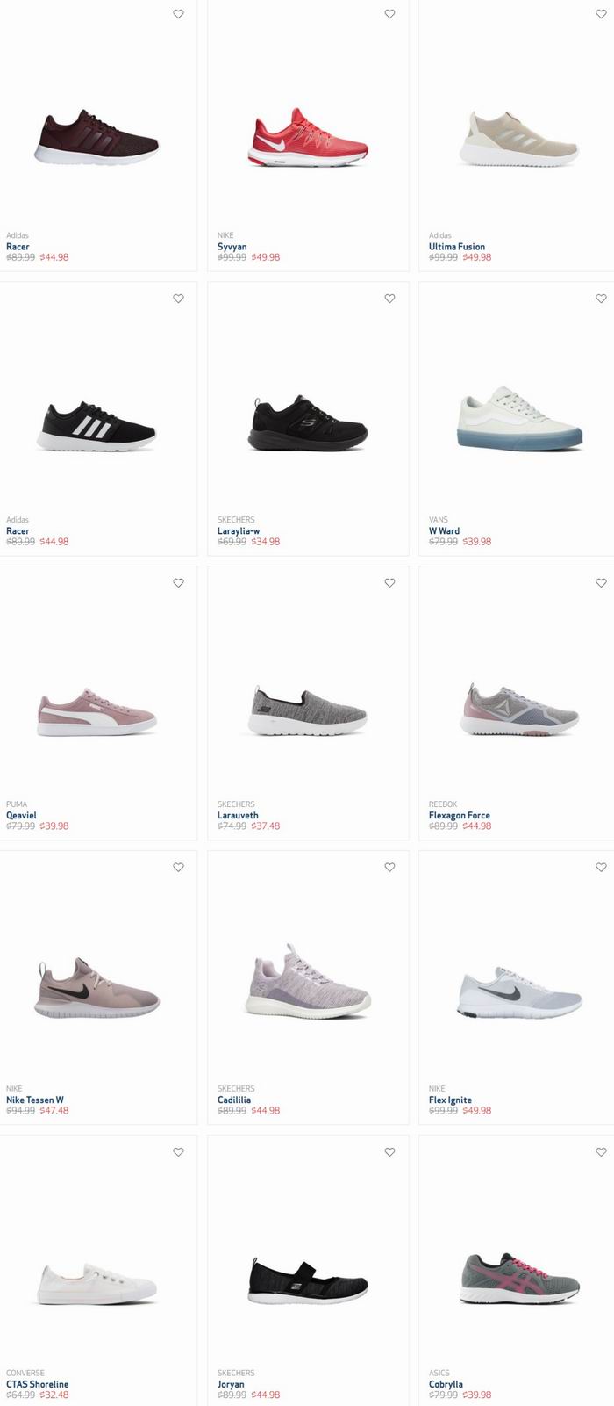Click heart on Reebok Flexagon Force
This screenshot has height=1406, width=614.
click(602, 583)
